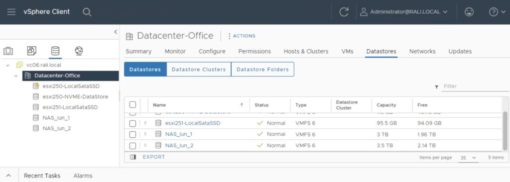Sort by the Free column header
This screenshot has height=182, width=510.
pos(422,105)
